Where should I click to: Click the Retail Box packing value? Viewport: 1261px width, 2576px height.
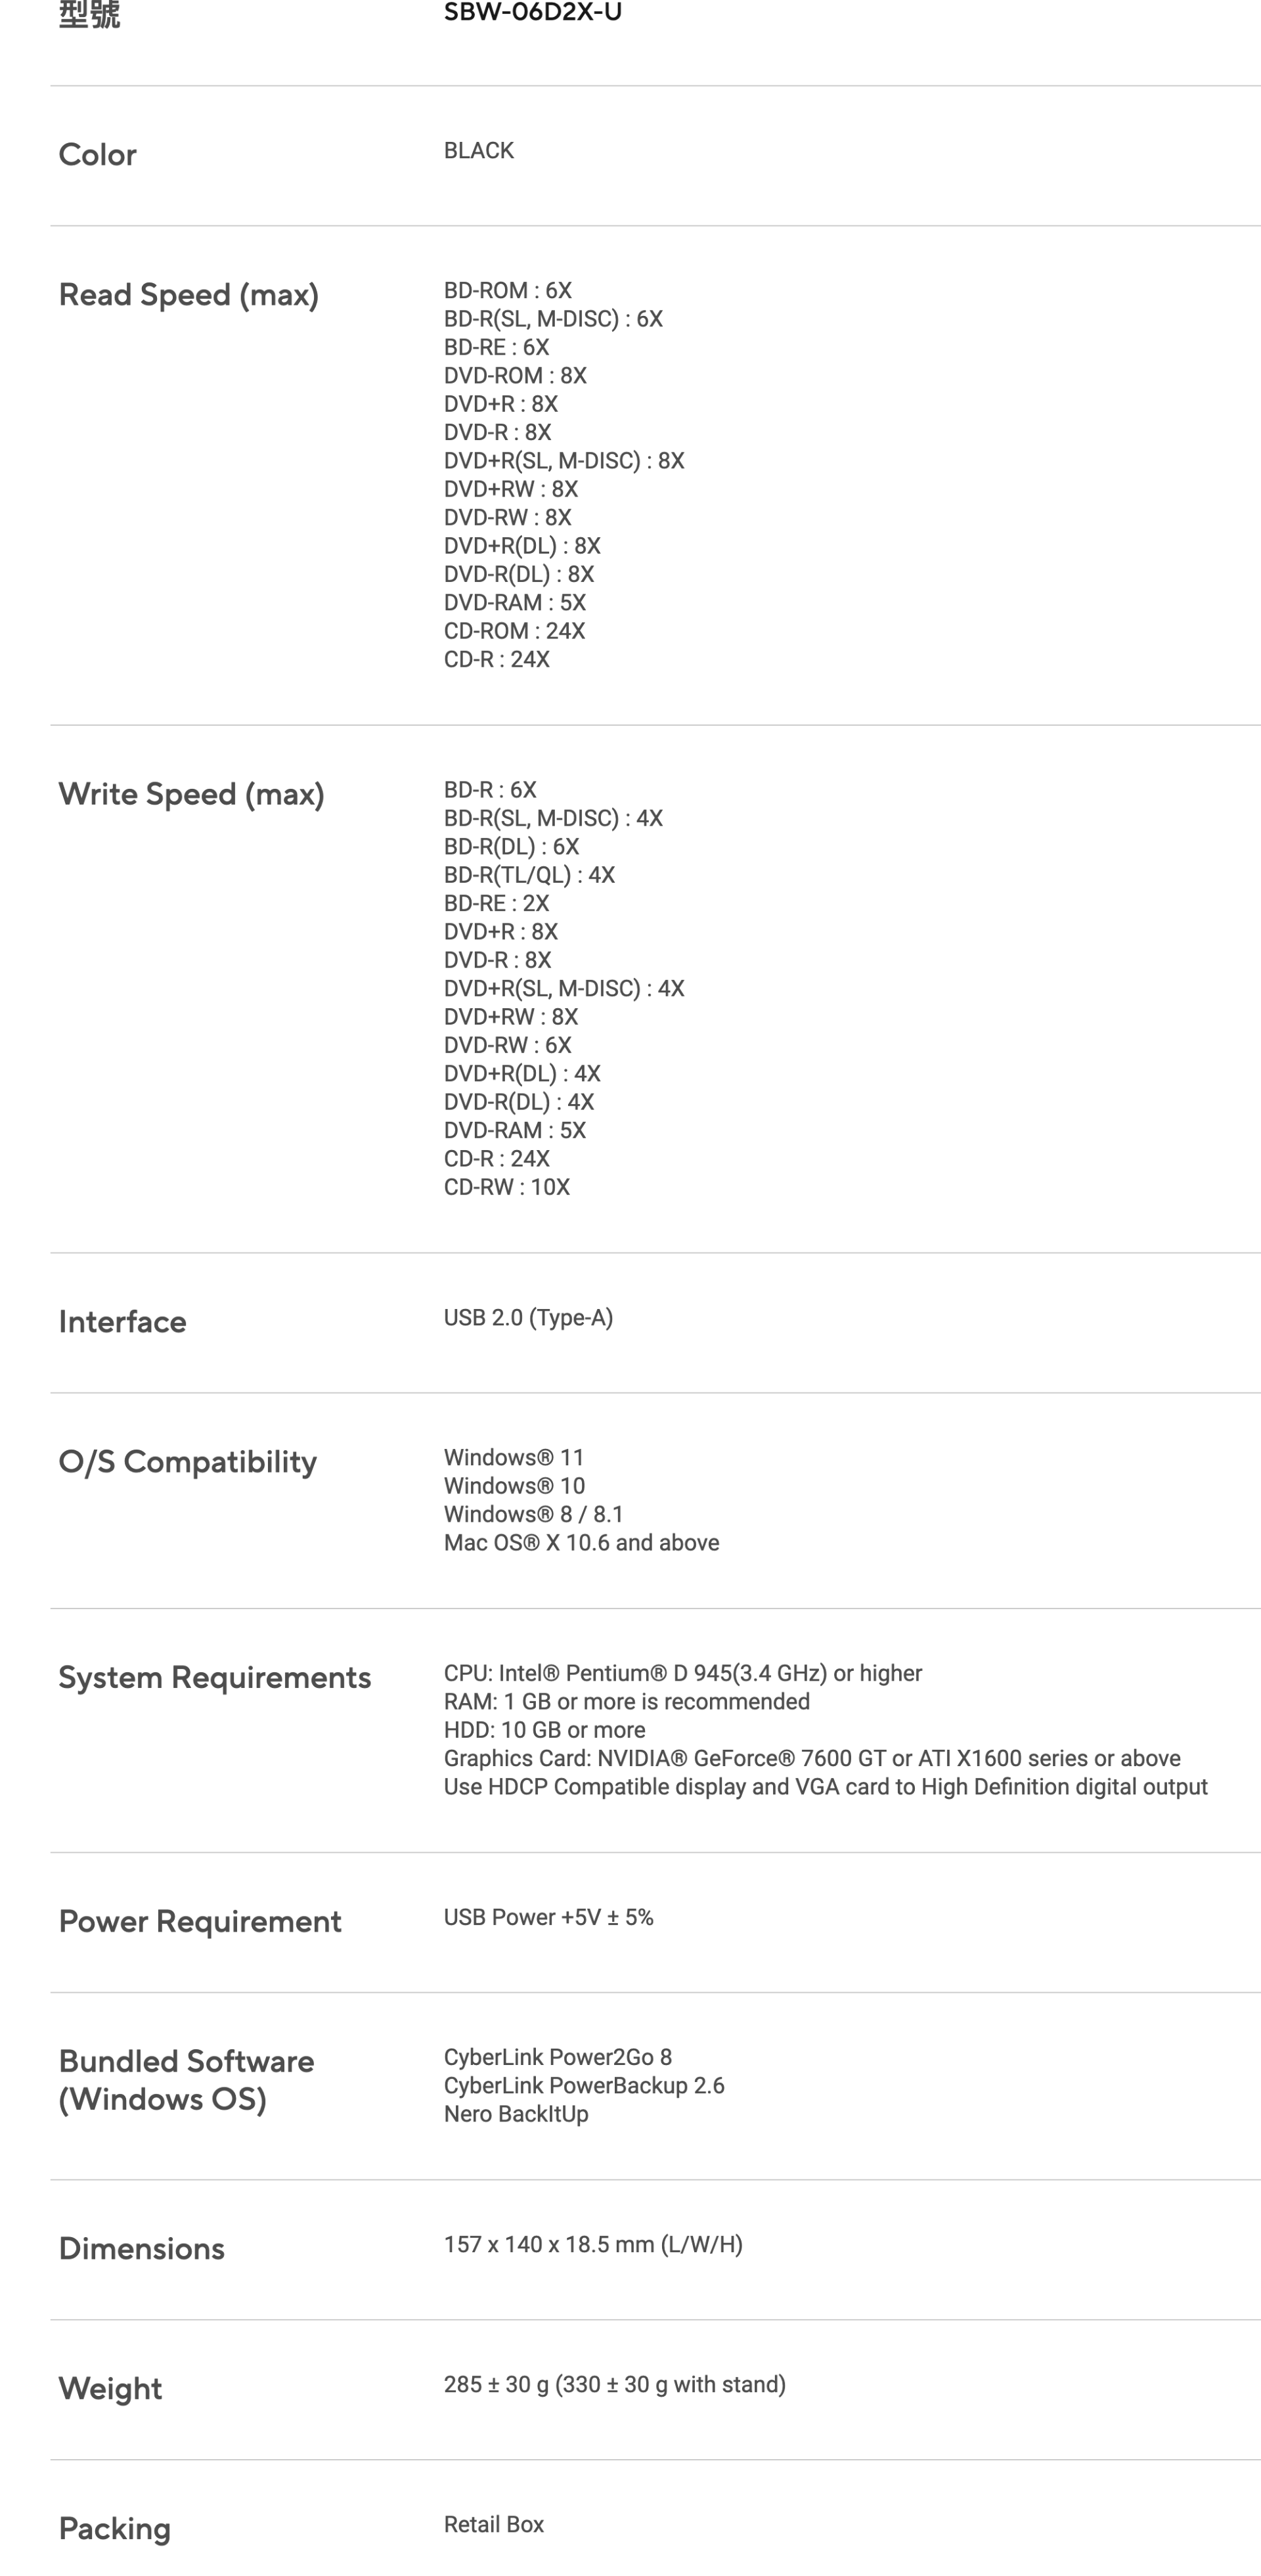(x=493, y=2525)
